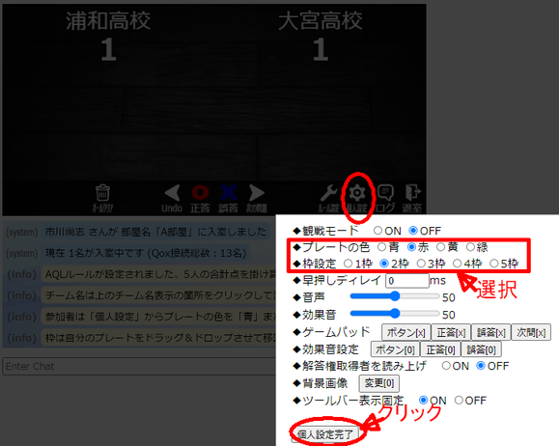Click gamepad 誤答[x] button
The image size is (559, 446).
(x=490, y=332)
